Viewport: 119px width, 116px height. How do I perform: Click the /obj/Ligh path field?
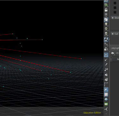coord(115,48)
